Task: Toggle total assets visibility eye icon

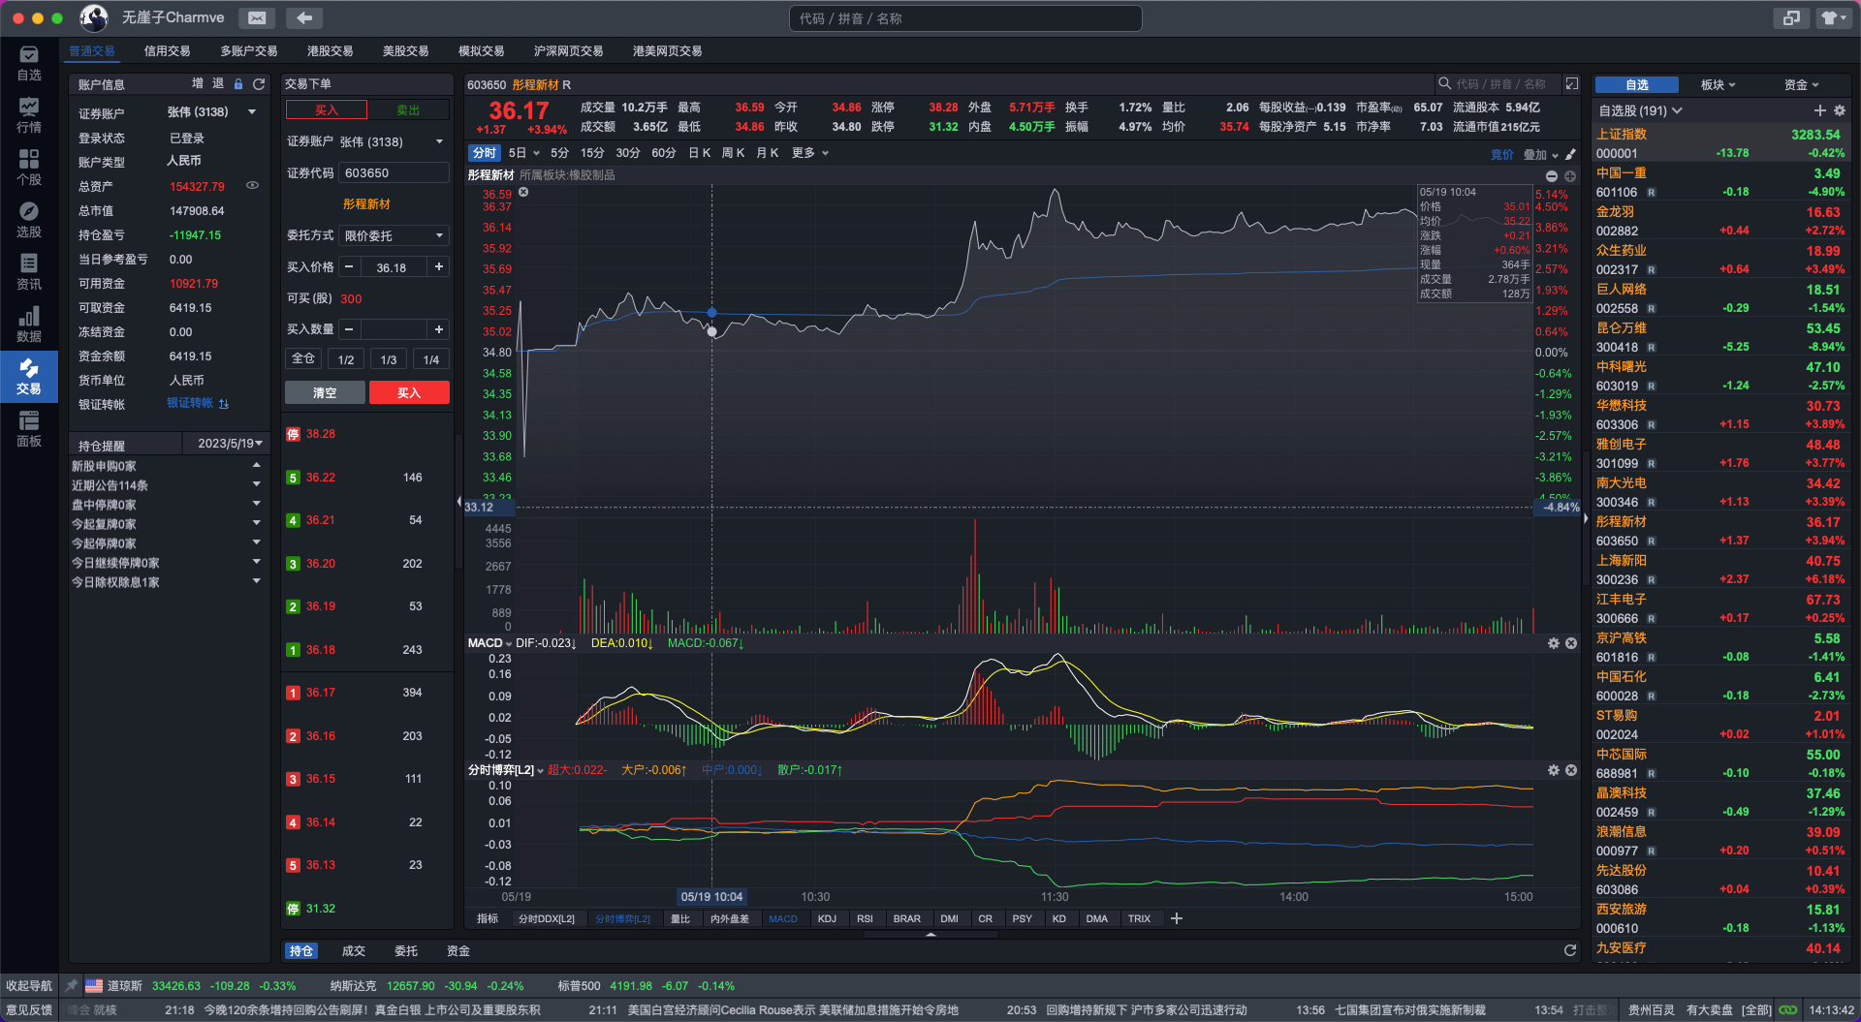Action: [252, 186]
